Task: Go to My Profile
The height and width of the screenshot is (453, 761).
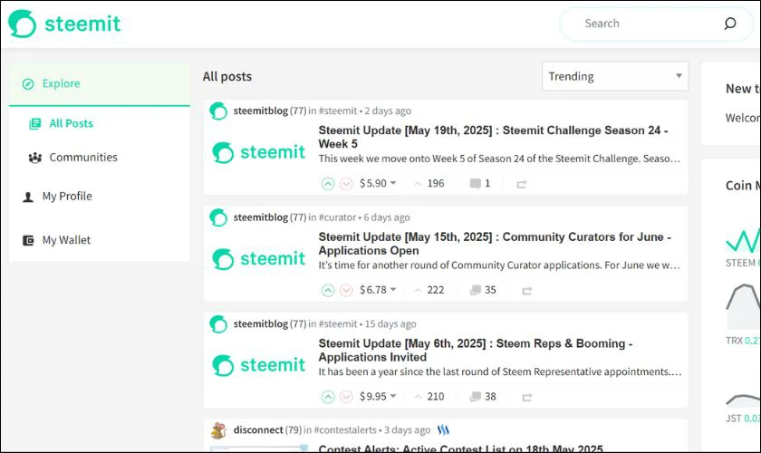Action: pos(67,197)
